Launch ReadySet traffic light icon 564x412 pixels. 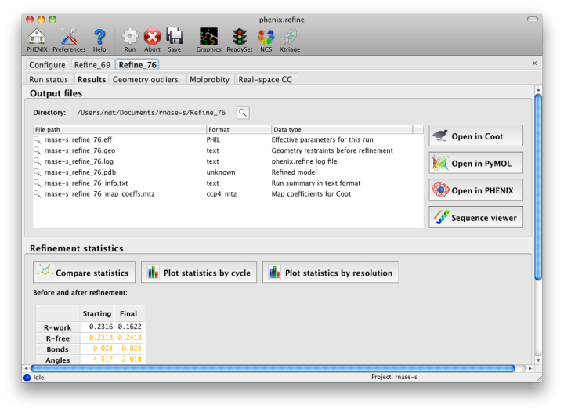coord(239,37)
